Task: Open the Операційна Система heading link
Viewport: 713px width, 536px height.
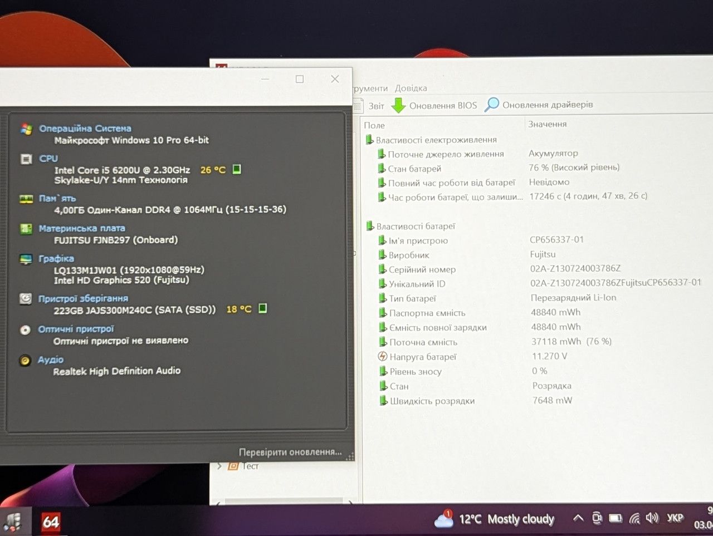Action: [x=85, y=129]
